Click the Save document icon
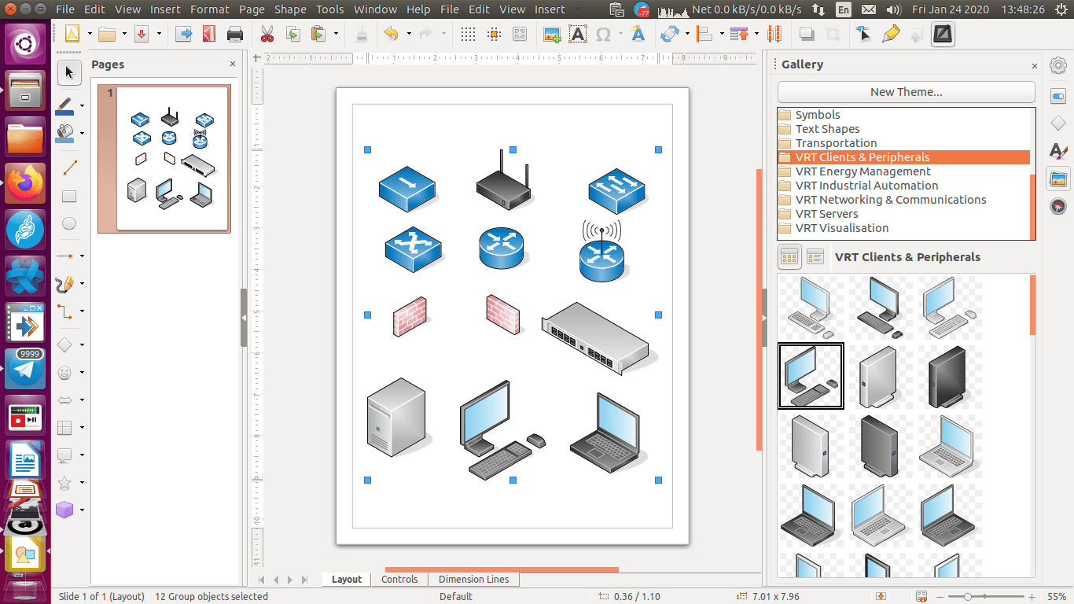Image resolution: width=1074 pixels, height=604 pixels. coord(142,34)
